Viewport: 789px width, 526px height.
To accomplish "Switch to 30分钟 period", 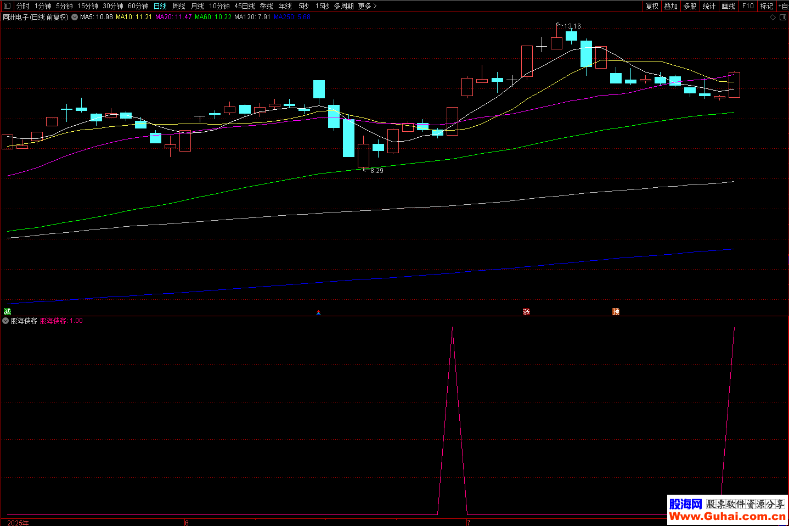I will click(x=113, y=6).
